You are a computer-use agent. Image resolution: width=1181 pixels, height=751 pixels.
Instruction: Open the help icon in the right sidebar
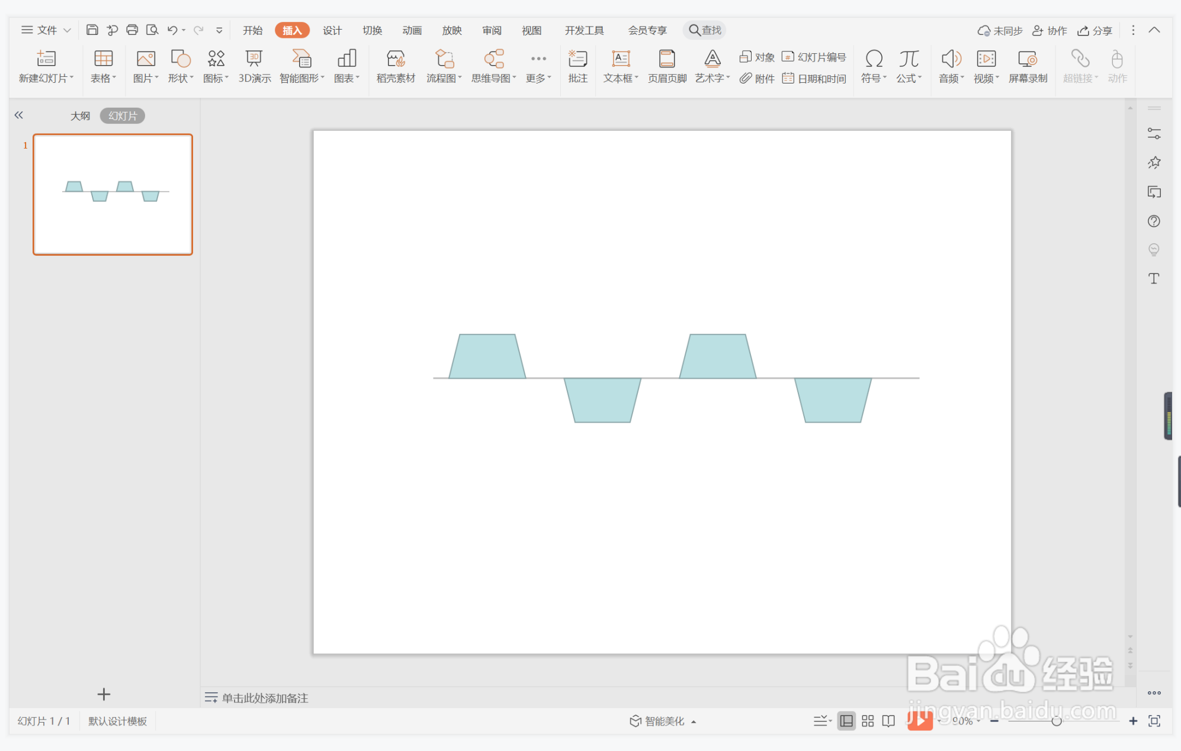click(x=1154, y=221)
